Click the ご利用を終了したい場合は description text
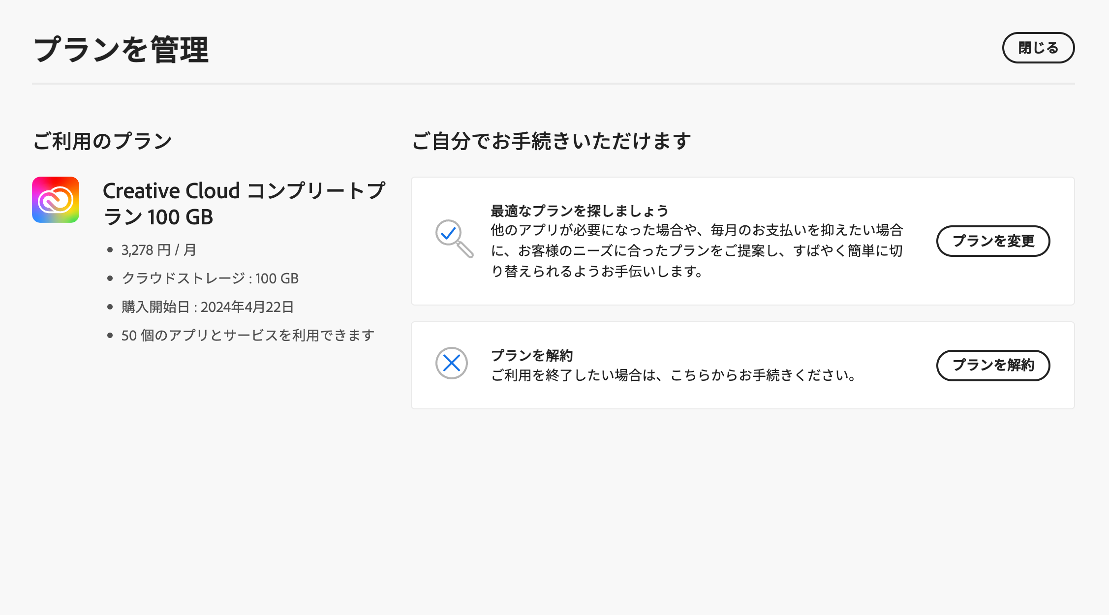The height and width of the screenshot is (615, 1109). [674, 375]
